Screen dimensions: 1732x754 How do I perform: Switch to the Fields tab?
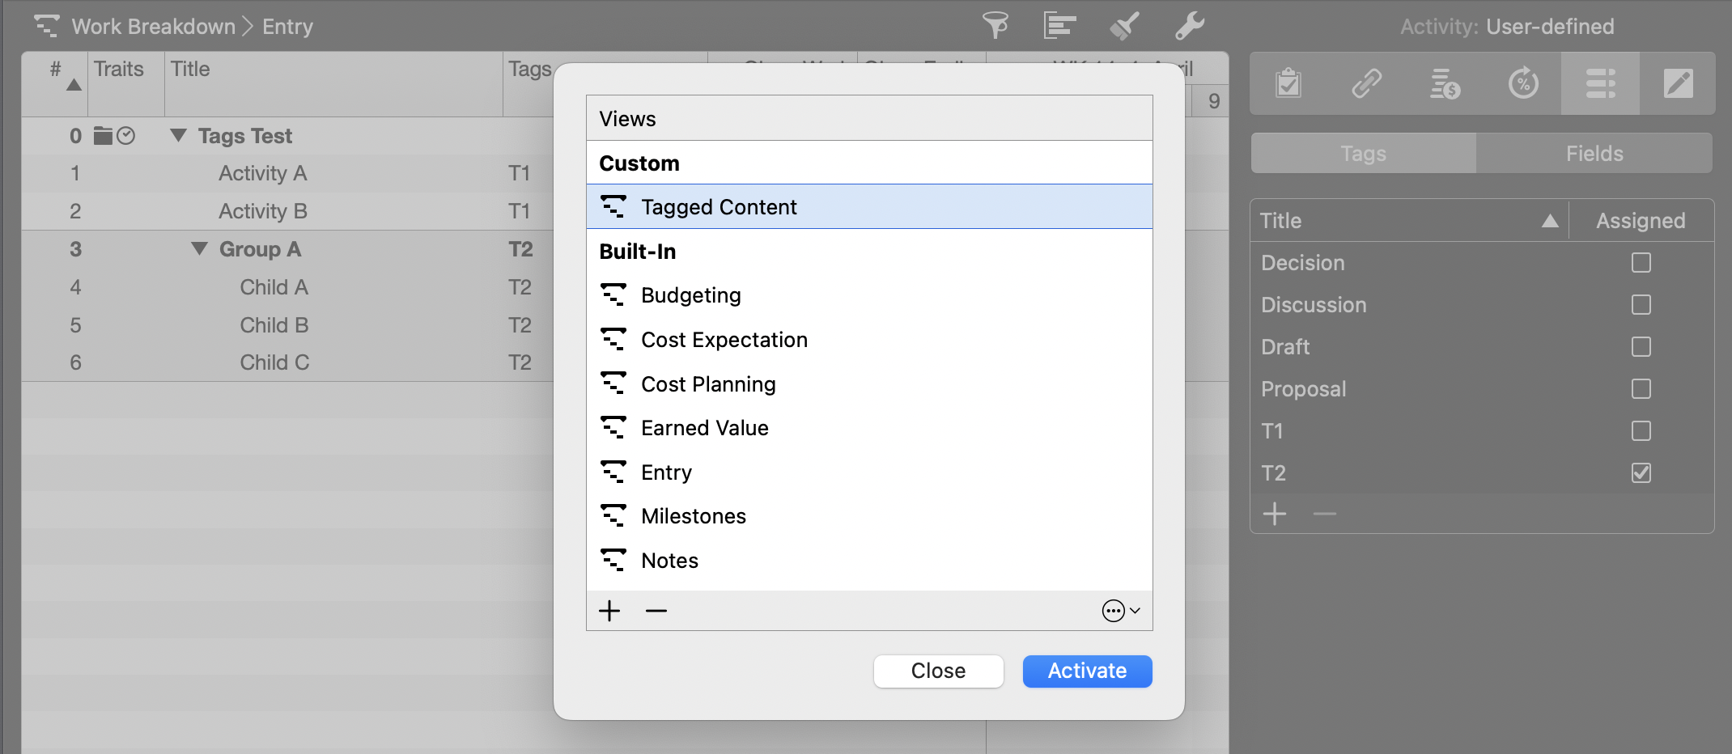click(1594, 154)
